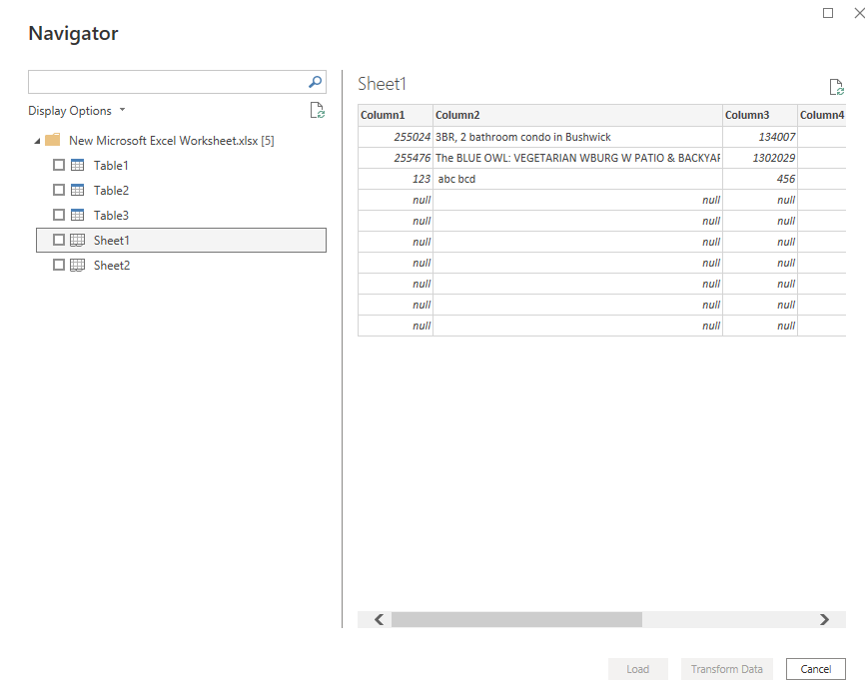Viewport: 865px width, 682px height.
Task: Click the table icon next to Table3
Action: pos(78,215)
